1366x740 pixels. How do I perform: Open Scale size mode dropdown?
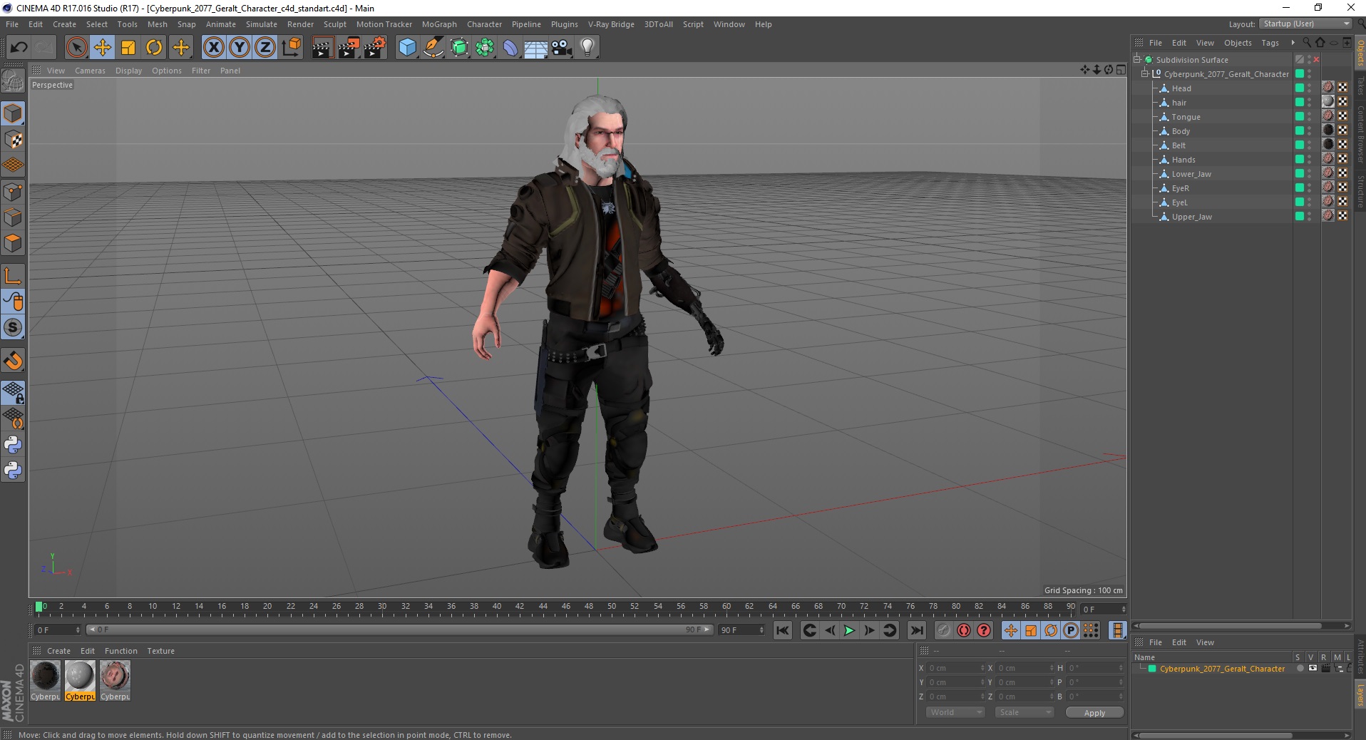click(1024, 712)
